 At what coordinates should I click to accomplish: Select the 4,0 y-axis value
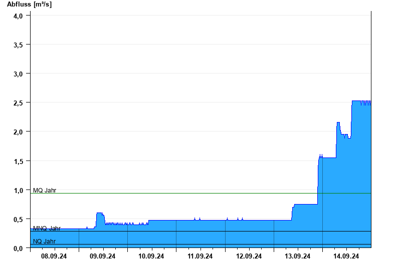click(x=18, y=16)
